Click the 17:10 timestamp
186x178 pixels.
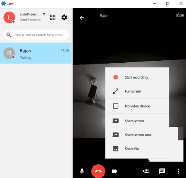65,50
